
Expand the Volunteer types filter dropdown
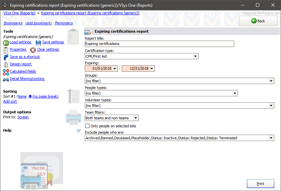tap(271, 106)
